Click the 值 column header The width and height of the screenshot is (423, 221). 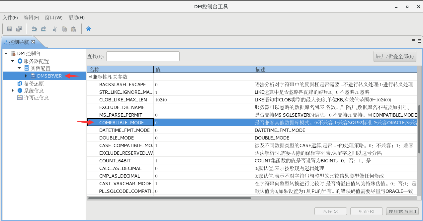pos(203,70)
